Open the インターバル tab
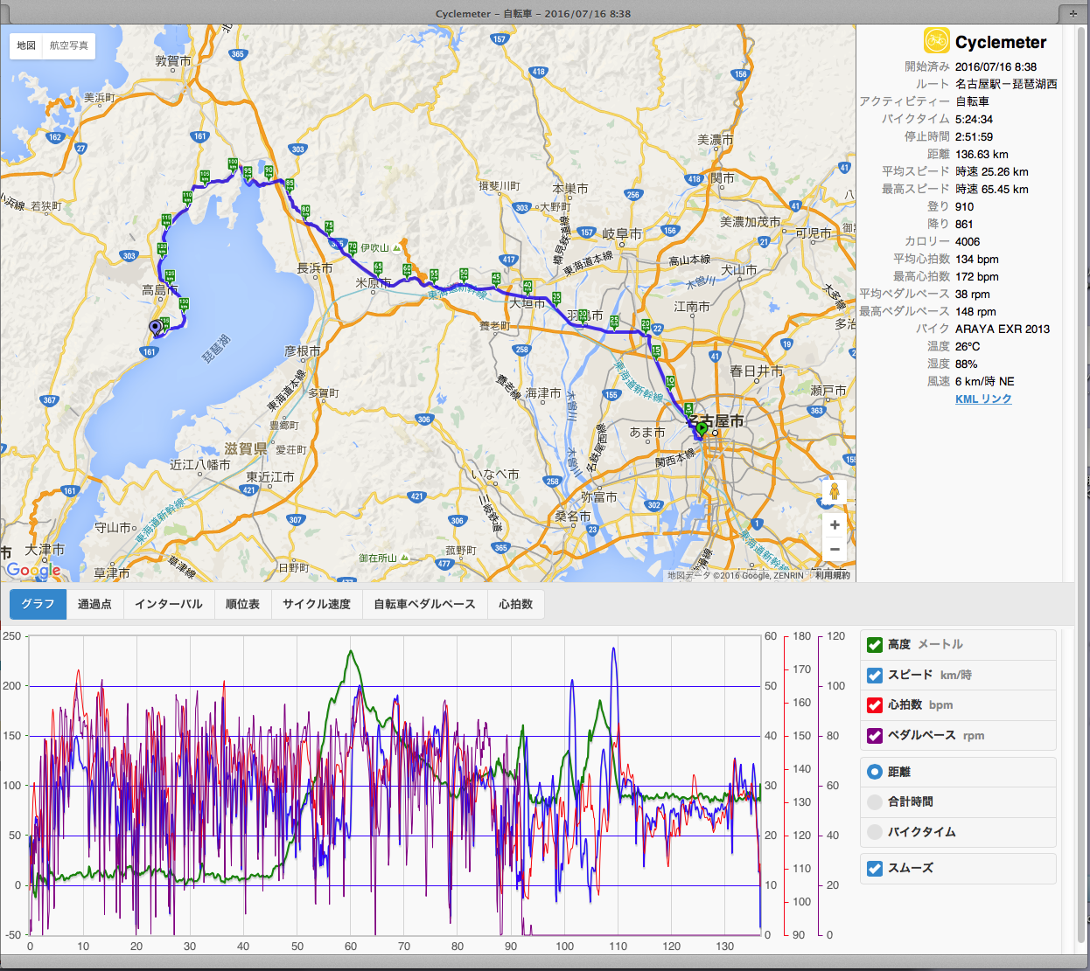The height and width of the screenshot is (971, 1090). (x=169, y=604)
